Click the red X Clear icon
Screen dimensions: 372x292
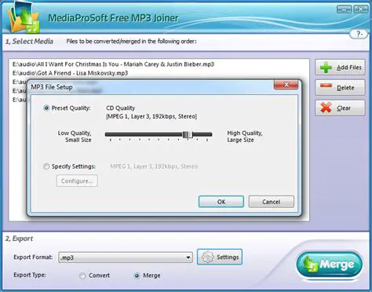[x=326, y=108]
